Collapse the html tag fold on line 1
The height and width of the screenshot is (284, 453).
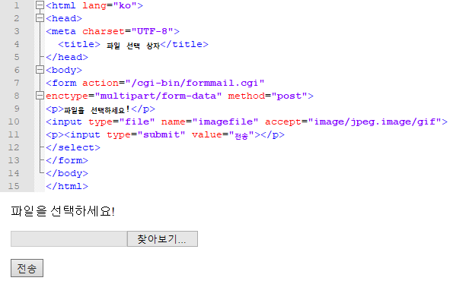pyautogui.click(x=40, y=5)
